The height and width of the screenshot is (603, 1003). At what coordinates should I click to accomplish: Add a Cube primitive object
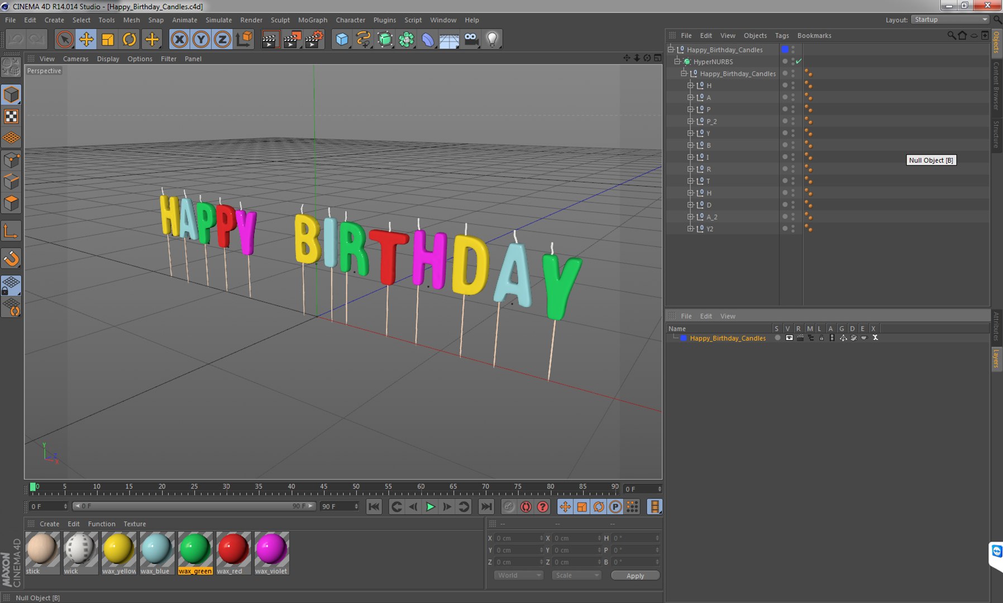point(342,39)
